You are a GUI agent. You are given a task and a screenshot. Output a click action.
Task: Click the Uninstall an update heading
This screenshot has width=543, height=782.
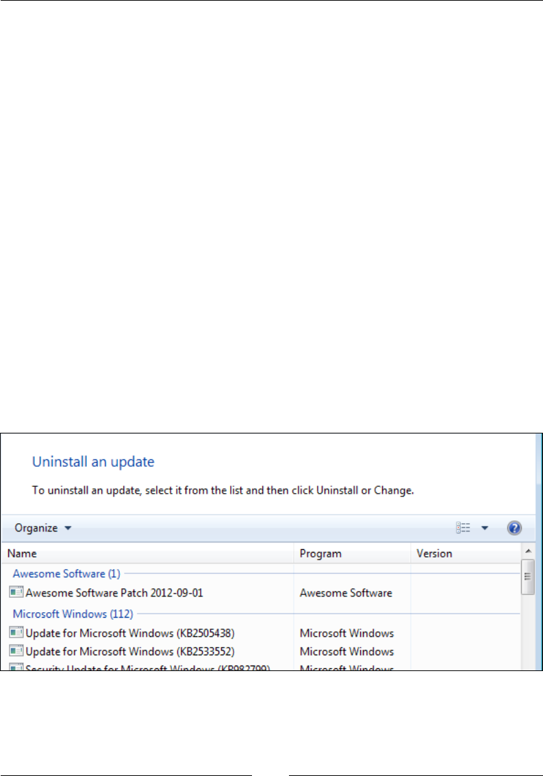pyautogui.click(x=93, y=462)
